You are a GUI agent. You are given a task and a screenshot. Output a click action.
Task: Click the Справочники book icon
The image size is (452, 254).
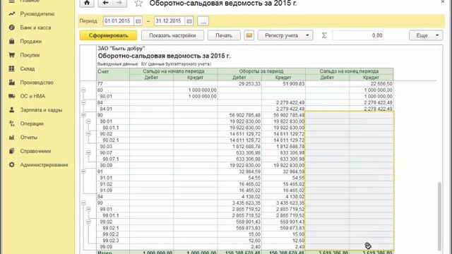(11, 151)
